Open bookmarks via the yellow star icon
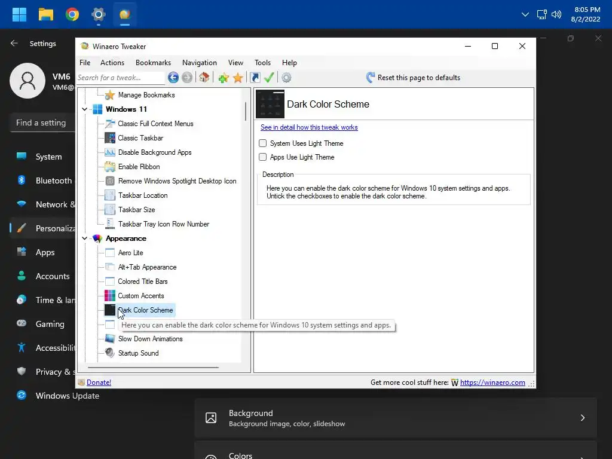This screenshot has height=459, width=612. coord(238,78)
